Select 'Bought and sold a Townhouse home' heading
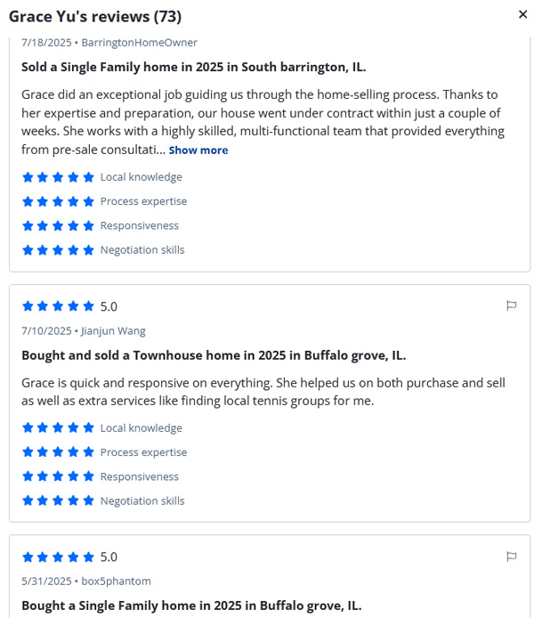This screenshot has width=534, height=618. pos(214,355)
